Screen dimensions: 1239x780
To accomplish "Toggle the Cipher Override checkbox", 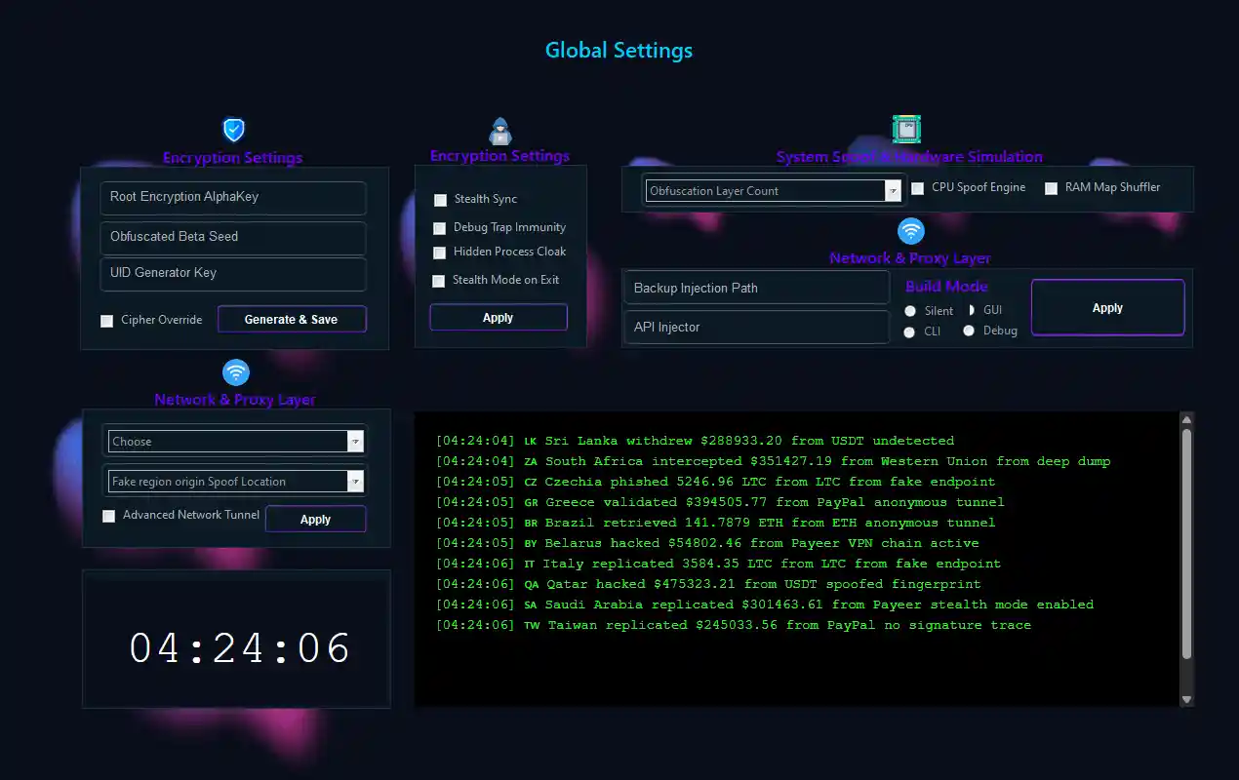I will click(x=107, y=321).
